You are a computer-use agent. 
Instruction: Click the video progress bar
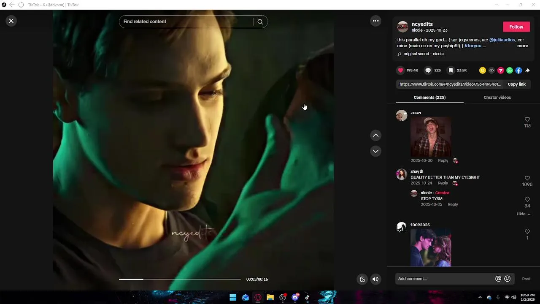[180, 279]
